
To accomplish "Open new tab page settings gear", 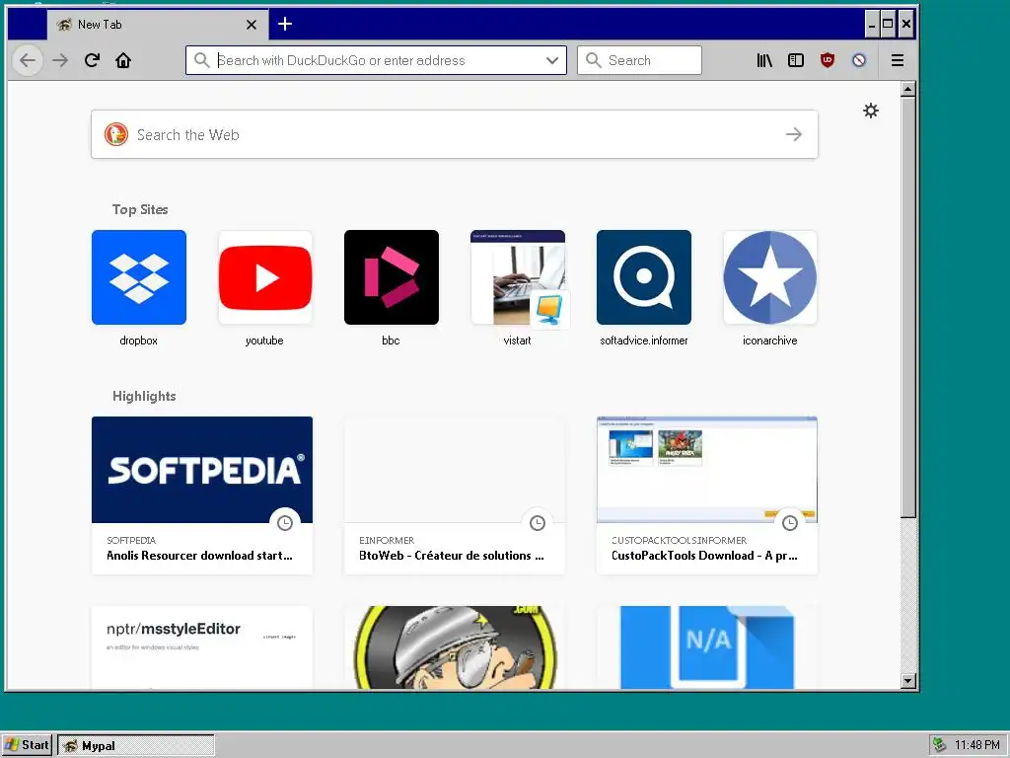I will click(x=871, y=111).
